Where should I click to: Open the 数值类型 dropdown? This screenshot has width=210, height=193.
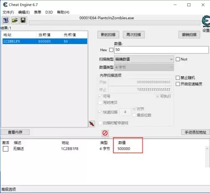pyautogui.click(x=144, y=67)
